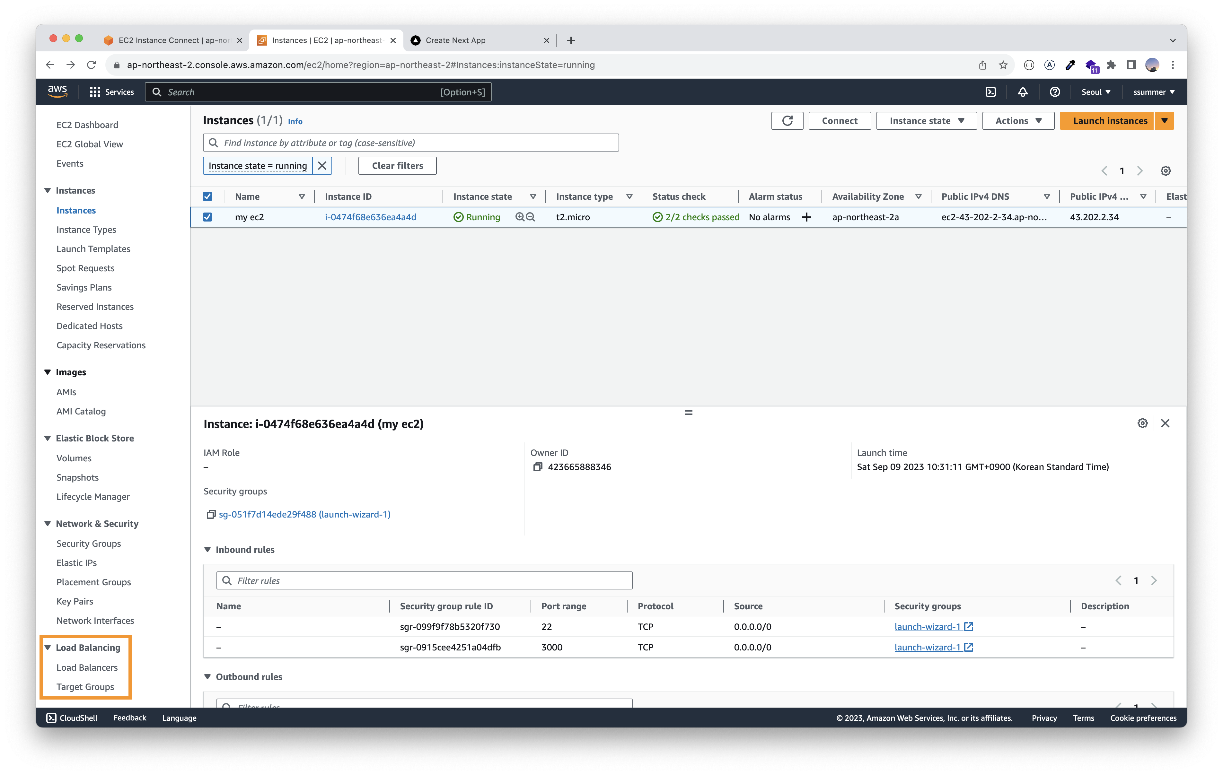Open the notifications bell icon
Image resolution: width=1223 pixels, height=775 pixels.
tap(1022, 92)
